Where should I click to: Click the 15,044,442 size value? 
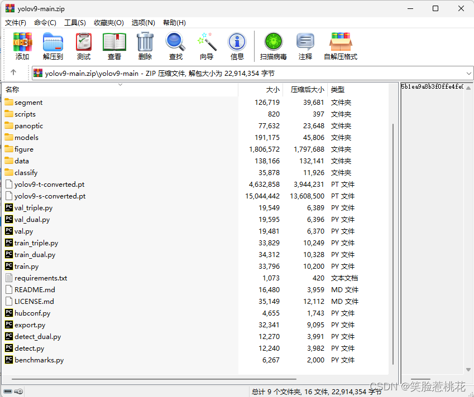pos(262,196)
